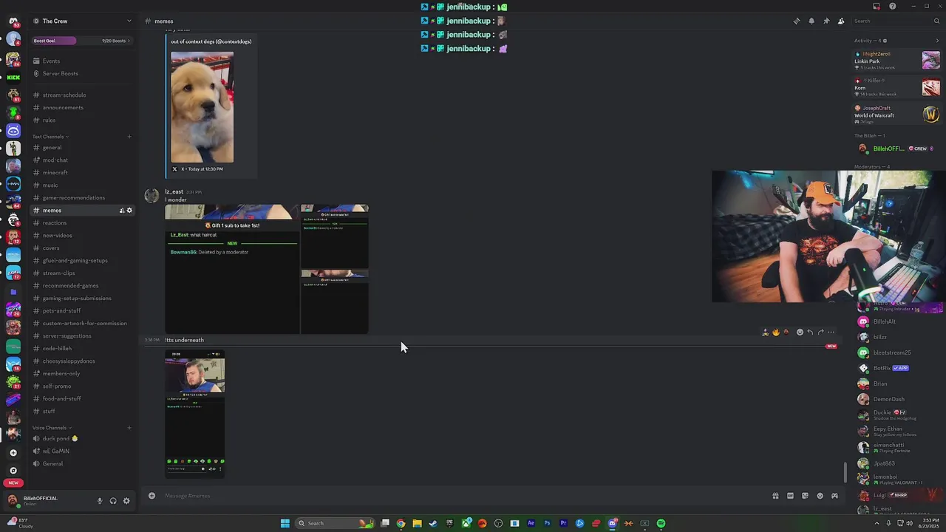Image resolution: width=946 pixels, height=532 pixels.
Task: Open memes channel settings gear
Action: coord(129,211)
